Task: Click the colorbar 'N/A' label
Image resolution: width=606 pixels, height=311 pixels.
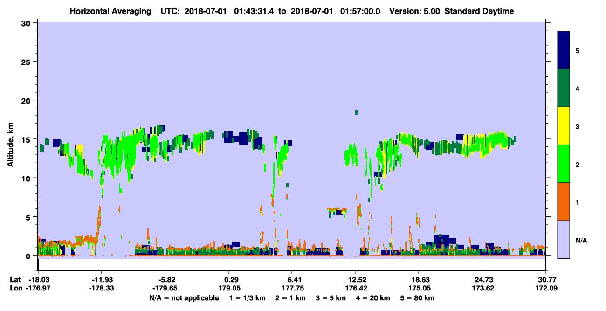Action: pyautogui.click(x=581, y=240)
